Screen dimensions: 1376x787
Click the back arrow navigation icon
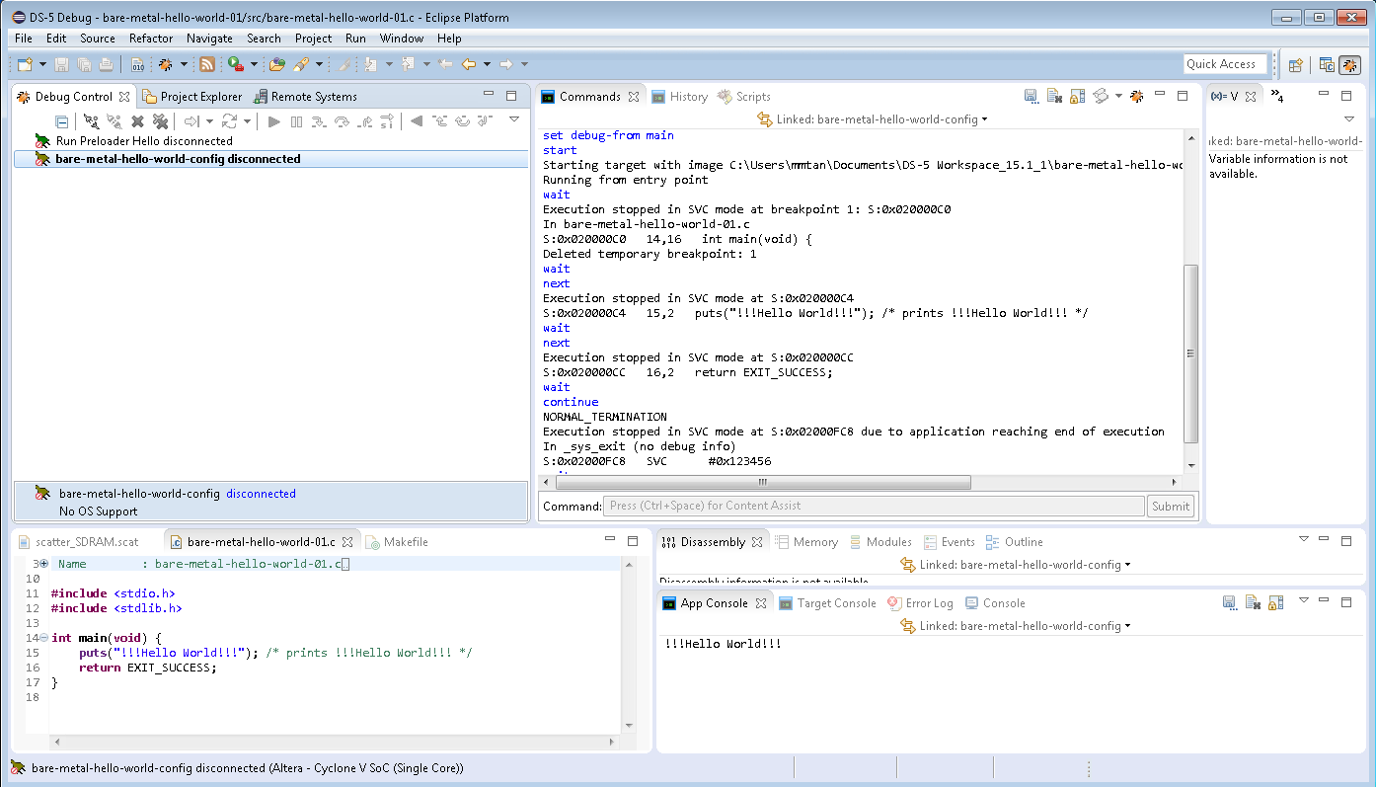point(469,64)
